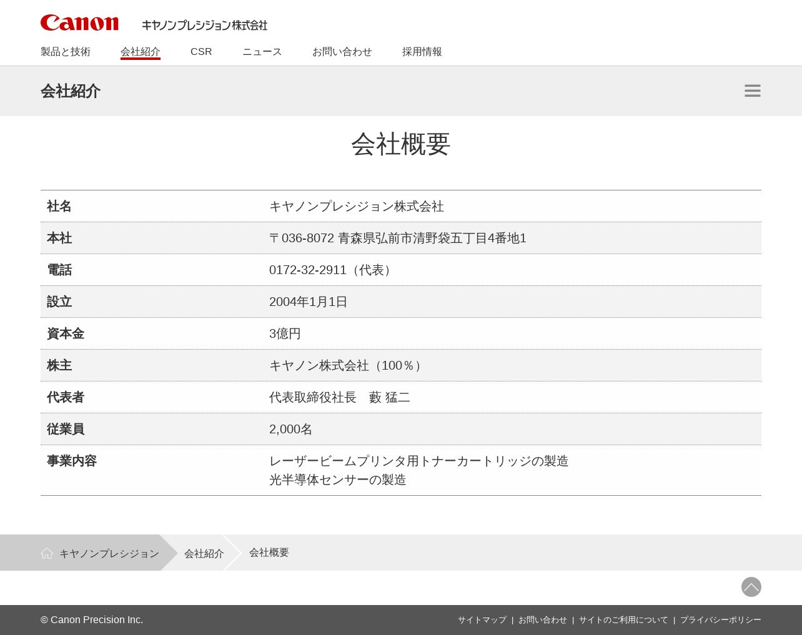The image size is (802, 635).
Task: Click the 会社紹介 section heading
Action: pos(71,91)
